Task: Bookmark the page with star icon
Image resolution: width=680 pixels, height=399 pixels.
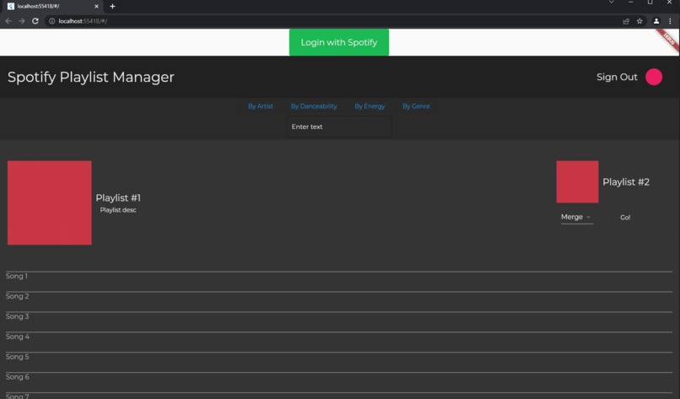Action: tap(640, 21)
